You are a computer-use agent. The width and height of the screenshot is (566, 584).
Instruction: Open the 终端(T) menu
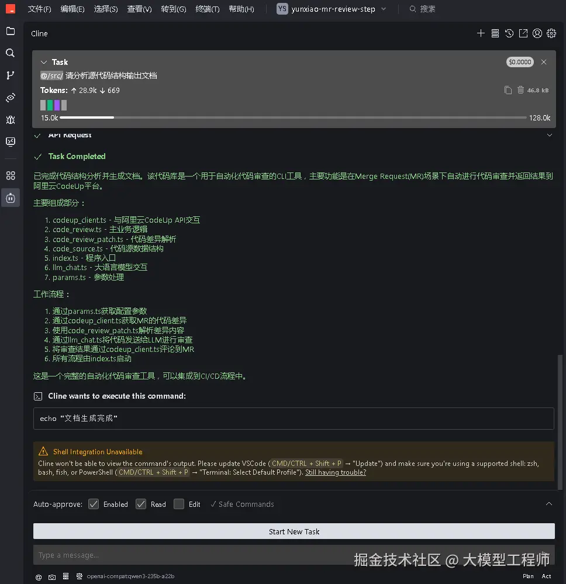pyautogui.click(x=208, y=9)
